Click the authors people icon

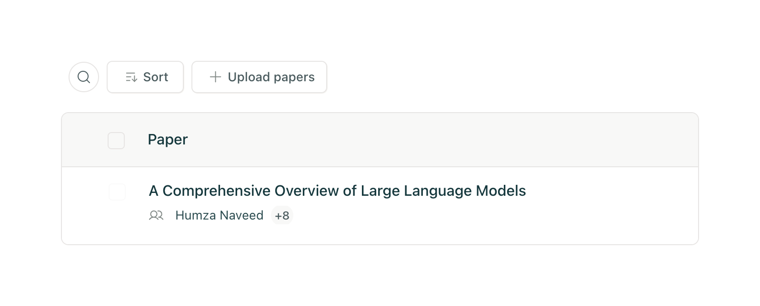[156, 215]
